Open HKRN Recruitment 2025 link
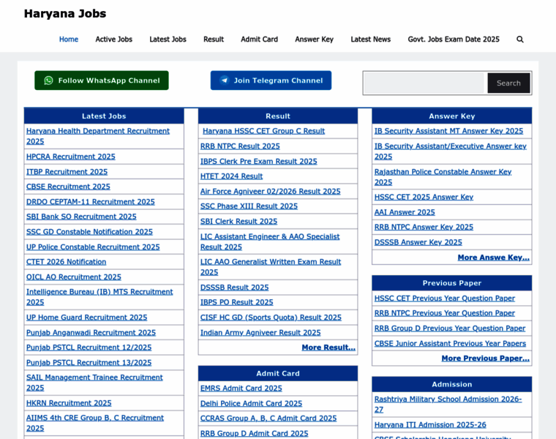Image resolution: width=556 pixels, height=439 pixels. pyautogui.click(x=69, y=403)
